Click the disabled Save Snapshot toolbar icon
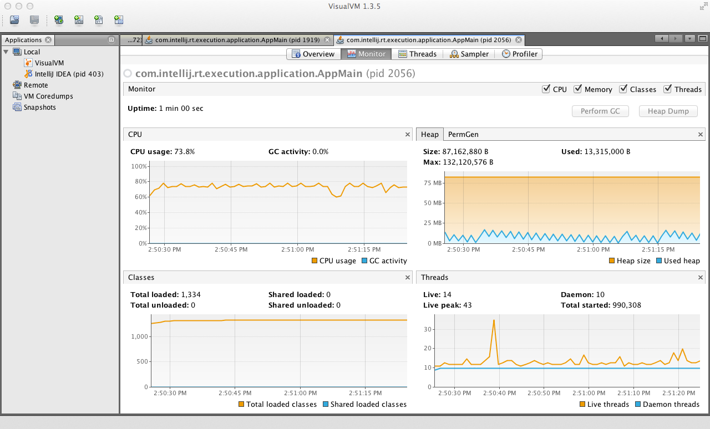The image size is (710, 429). coord(34,20)
